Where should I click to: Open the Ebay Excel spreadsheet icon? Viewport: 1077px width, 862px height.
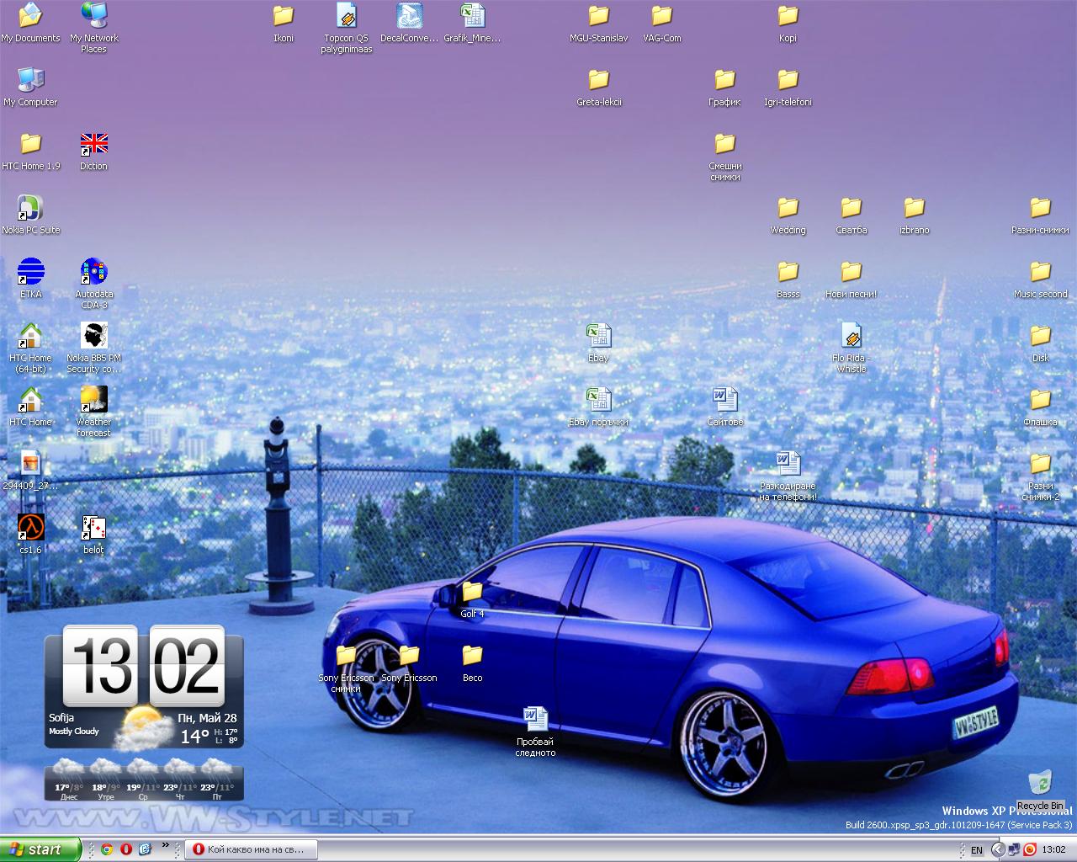coord(598,337)
